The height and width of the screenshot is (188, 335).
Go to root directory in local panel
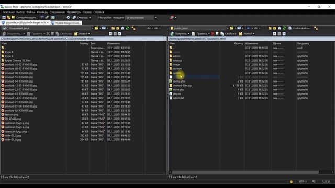[x=118, y=28]
